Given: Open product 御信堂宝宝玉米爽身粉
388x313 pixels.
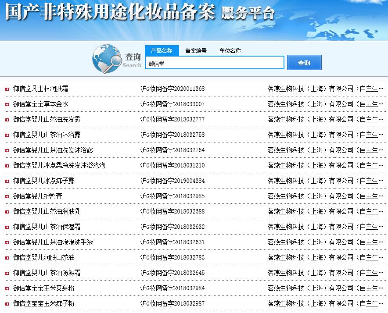Looking at the screenshot, I should [43, 288].
